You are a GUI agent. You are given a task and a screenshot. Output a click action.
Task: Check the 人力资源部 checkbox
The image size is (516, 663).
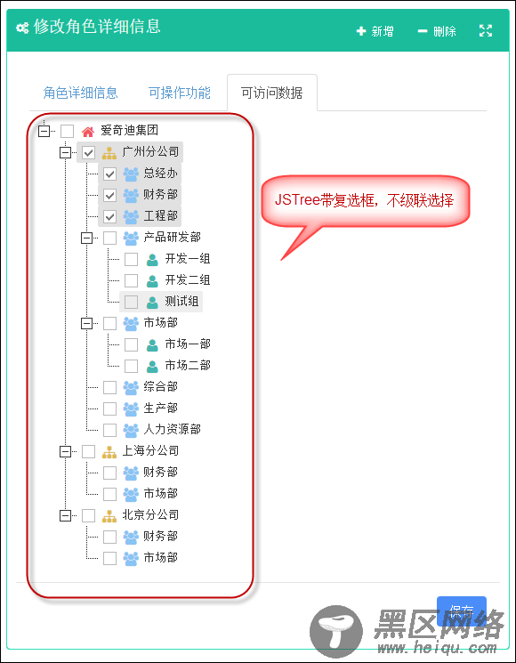110,430
